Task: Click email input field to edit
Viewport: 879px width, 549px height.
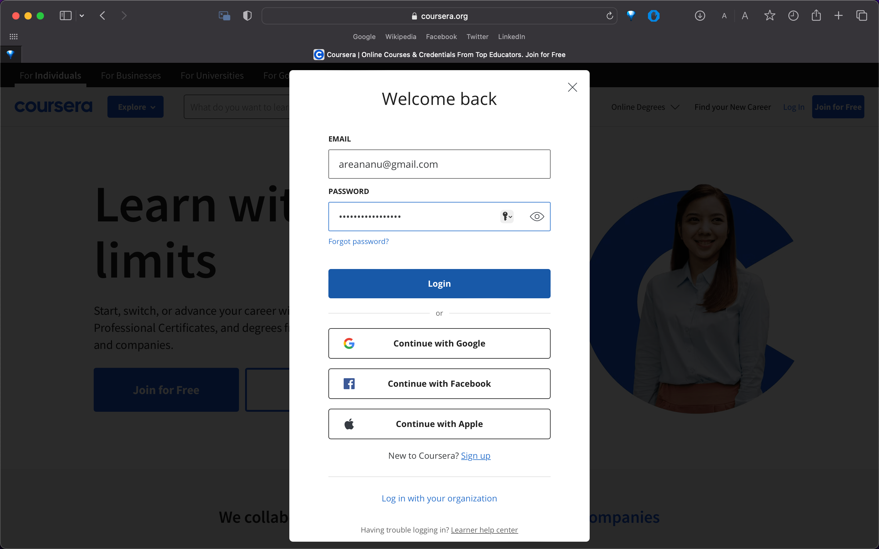Action: click(x=439, y=164)
